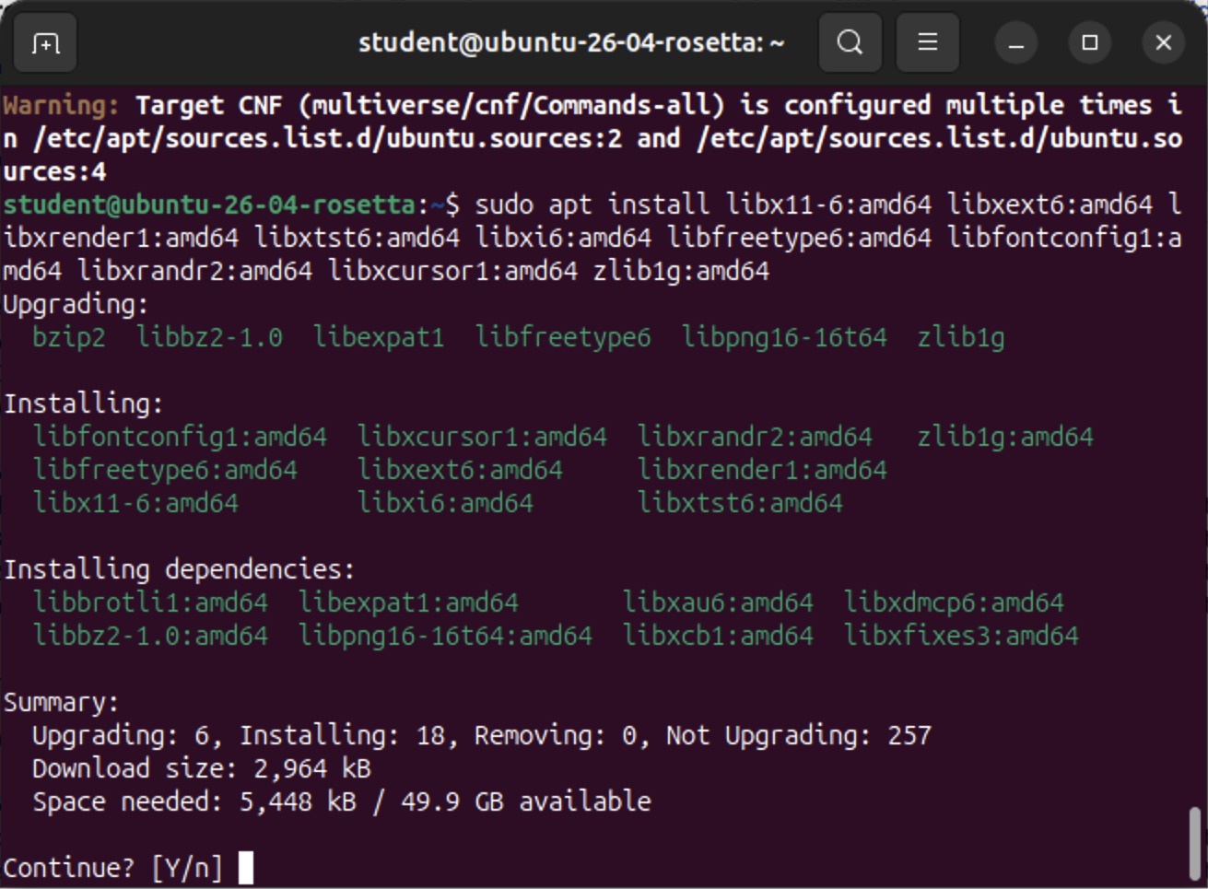Click libxtst6:amd64 in installing list

point(740,503)
